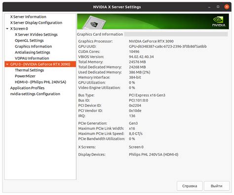Screen dimensions: 234x195
Task: Open PowerMizer page
Action: (25, 76)
